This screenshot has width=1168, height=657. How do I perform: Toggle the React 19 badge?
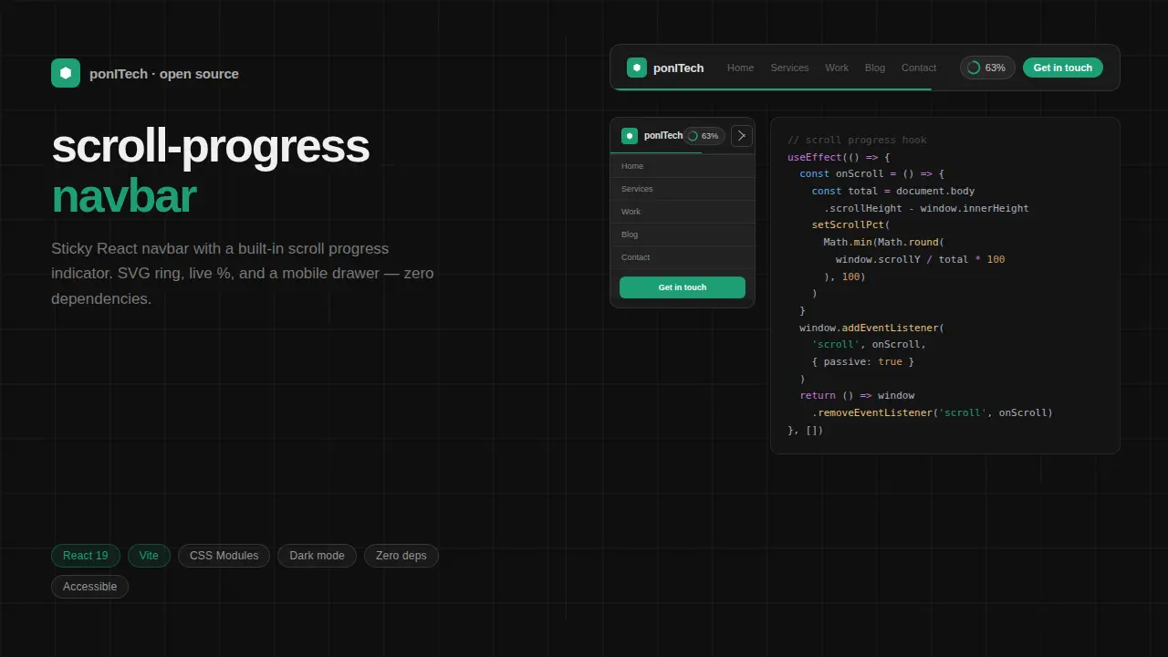pos(85,555)
